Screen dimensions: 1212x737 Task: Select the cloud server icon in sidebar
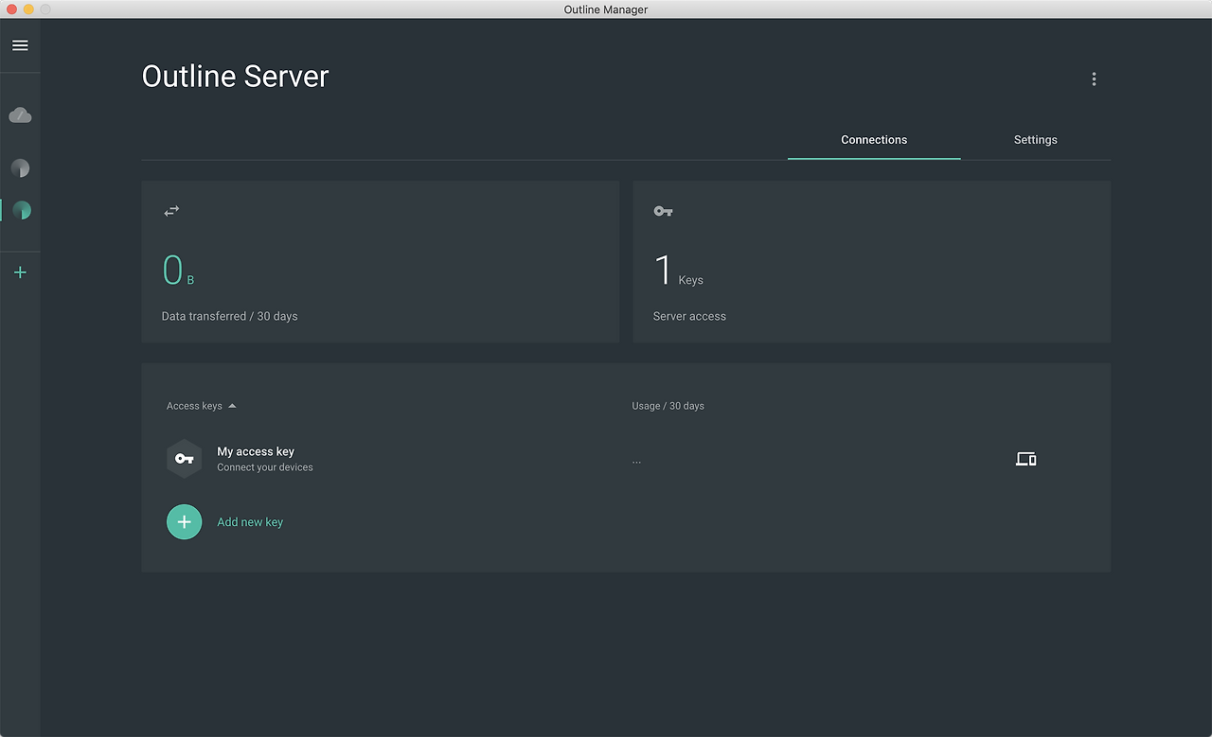(x=20, y=115)
